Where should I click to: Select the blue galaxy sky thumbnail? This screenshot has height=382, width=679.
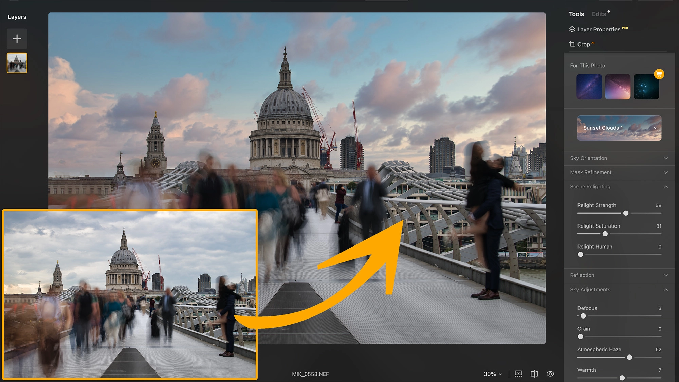point(589,87)
